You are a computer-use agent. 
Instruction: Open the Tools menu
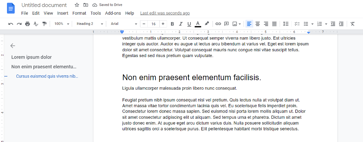[x=96, y=13]
